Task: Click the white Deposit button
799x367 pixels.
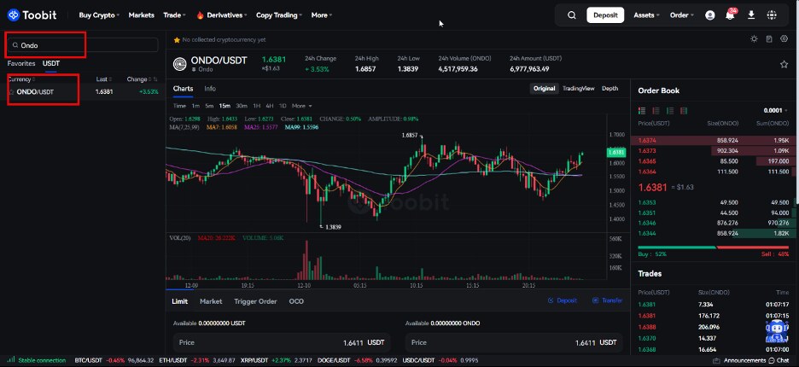Action: pos(605,15)
